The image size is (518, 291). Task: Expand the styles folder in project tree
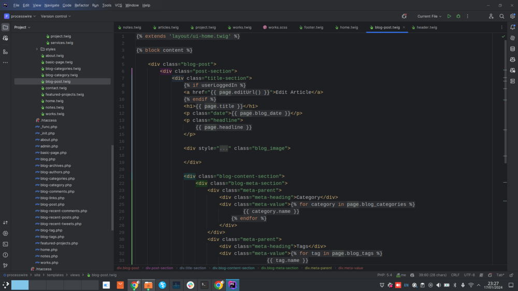(x=37, y=49)
